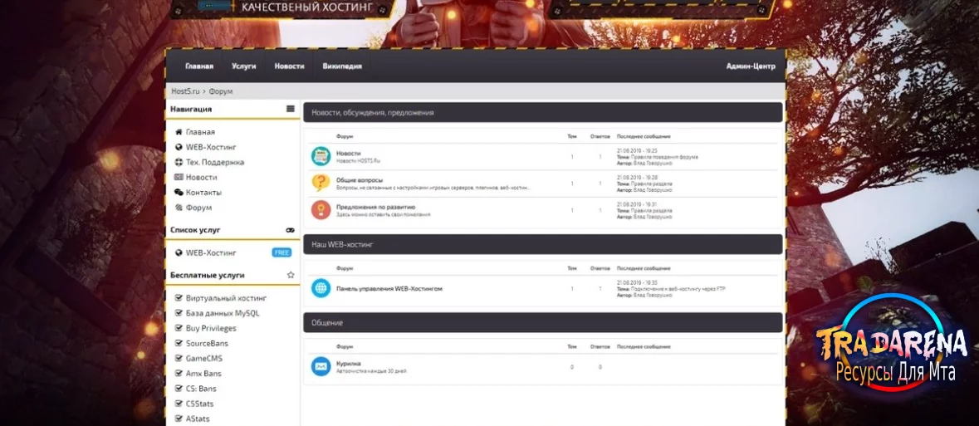Viewport: 979px width, 426px height.
Task: Click the list icon beside Навигация header
Action: [291, 109]
